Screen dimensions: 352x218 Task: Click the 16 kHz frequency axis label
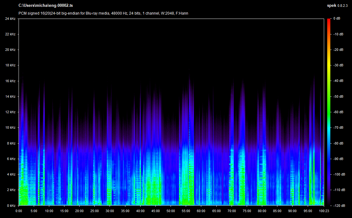coord(10,81)
